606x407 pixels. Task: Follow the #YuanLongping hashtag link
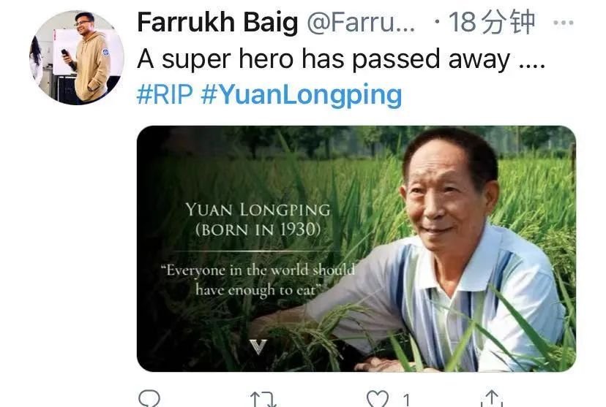click(x=302, y=95)
